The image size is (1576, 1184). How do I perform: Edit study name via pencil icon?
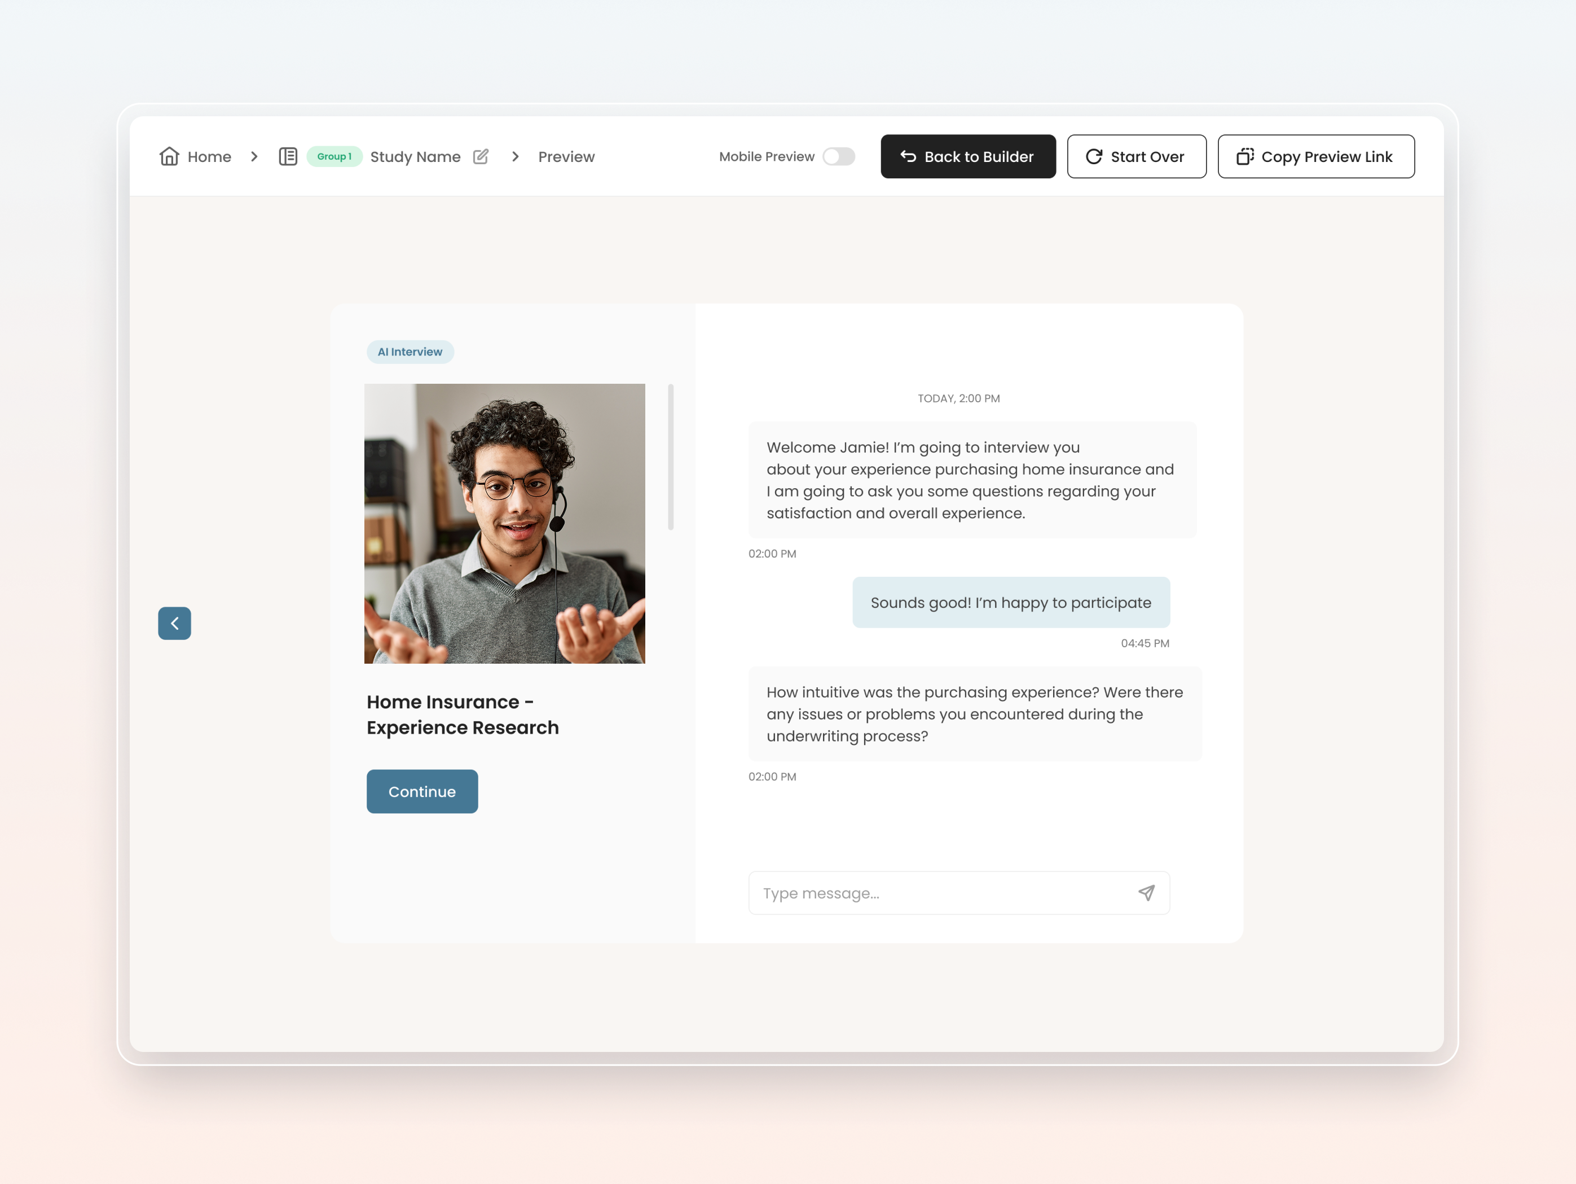481,156
